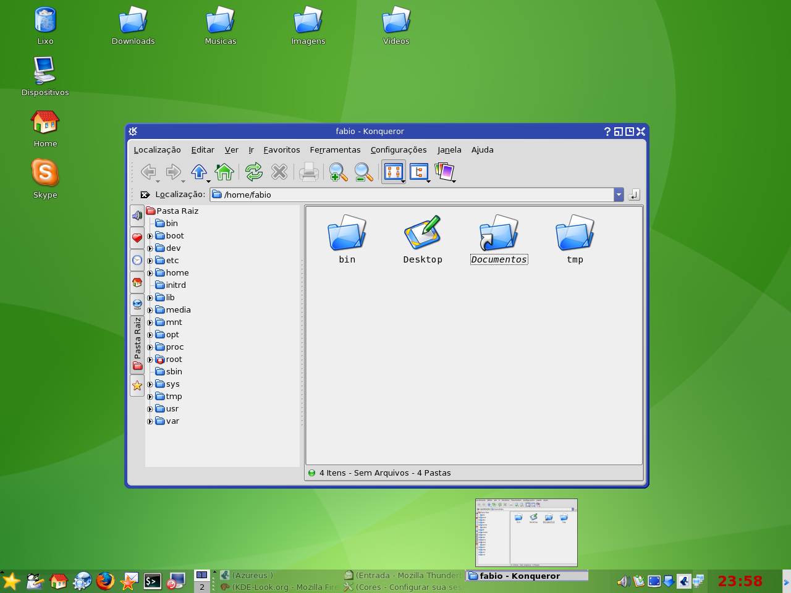Expand the proc folder tree node
Image resolution: width=791 pixels, height=593 pixels.
point(150,347)
